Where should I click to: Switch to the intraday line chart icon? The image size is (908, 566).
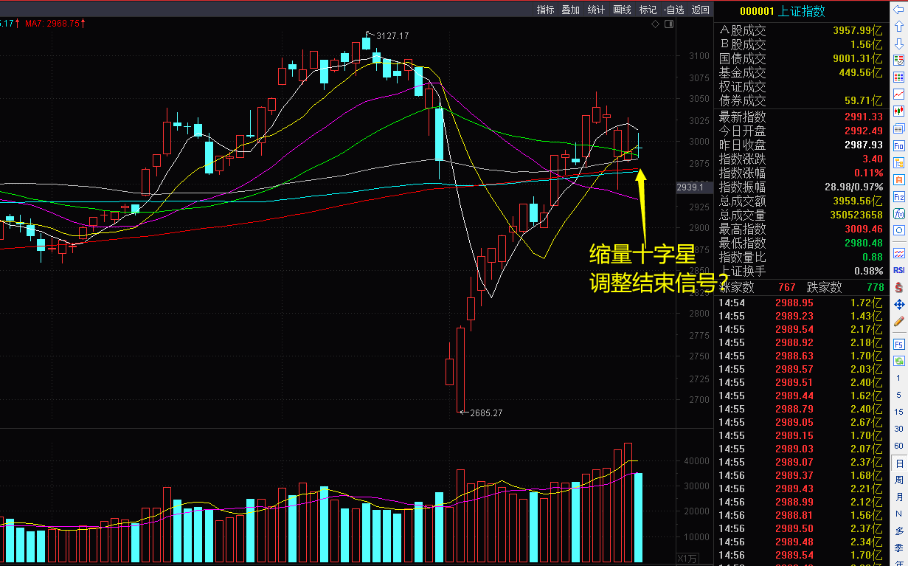(x=898, y=94)
